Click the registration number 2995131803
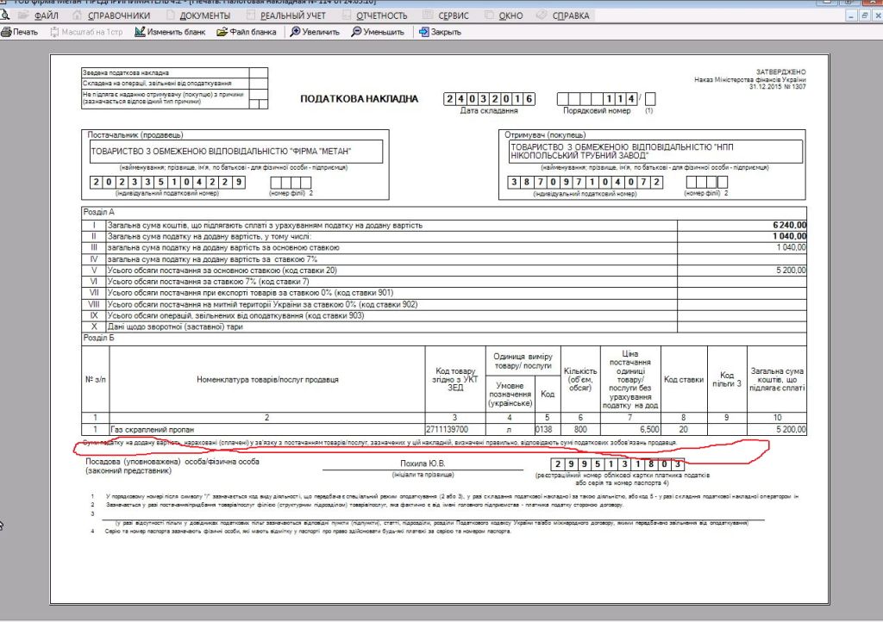The image size is (883, 622). 617,464
